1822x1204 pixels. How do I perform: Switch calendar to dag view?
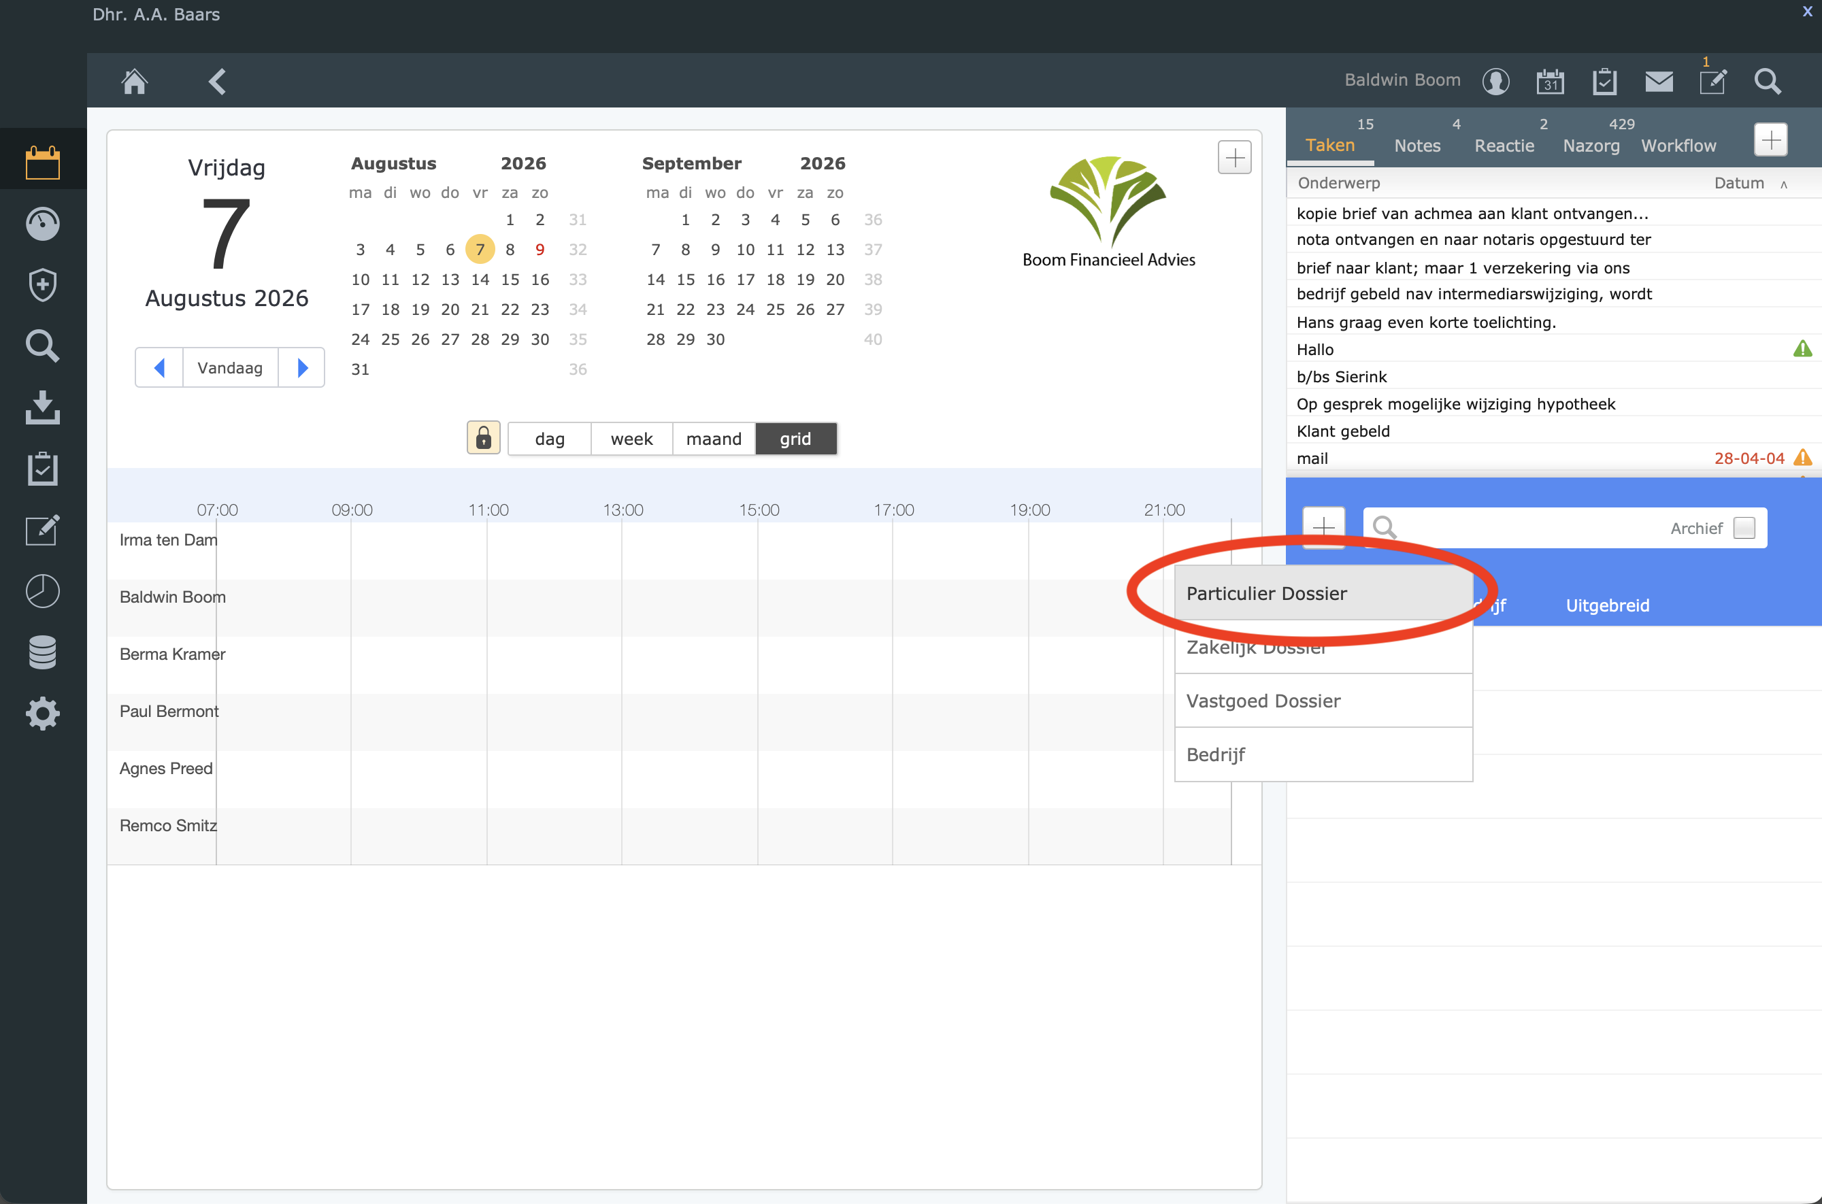pos(550,439)
